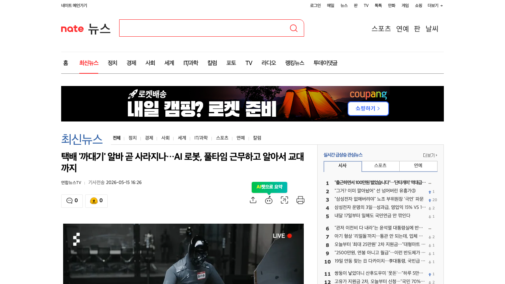Open ranked news 8 '오늘부터 최대 25만원'
This screenshot has height=284, width=505.
pos(380,245)
